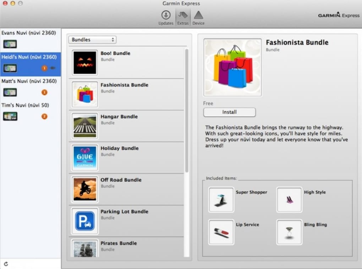This screenshot has width=362, height=269.
Task: Open the Bundles category dropdown
Action: tap(92, 40)
